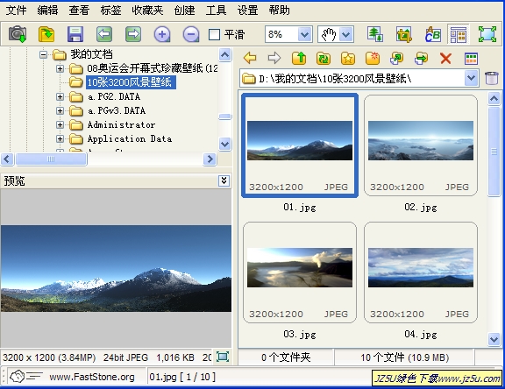Viewport: 505px width, 389px height.
Task: Select the Administrator folder in tree
Action: click(x=121, y=124)
